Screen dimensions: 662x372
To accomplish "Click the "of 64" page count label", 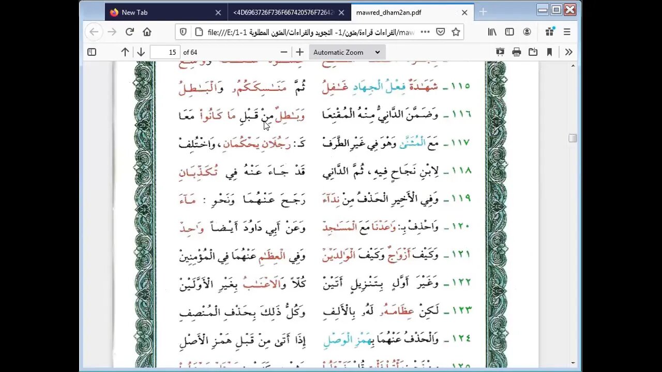I will coord(190,52).
